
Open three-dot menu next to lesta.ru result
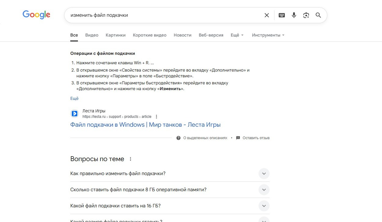tap(156, 117)
